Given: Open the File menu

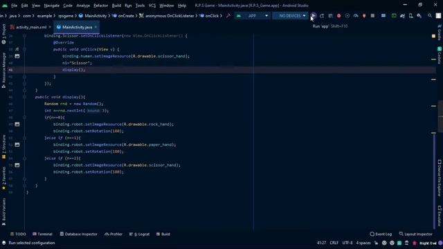Looking at the screenshot, I should (14, 6).
